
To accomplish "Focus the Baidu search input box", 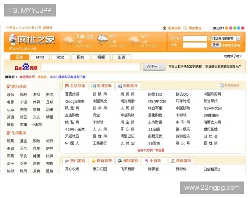I will [x=91, y=67].
